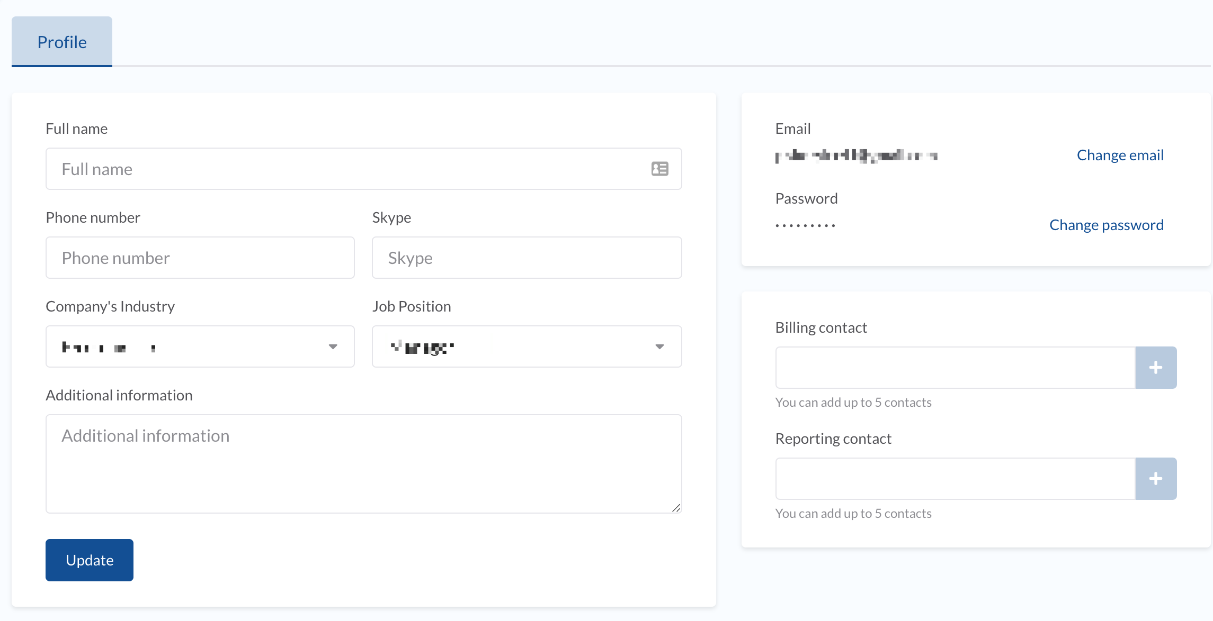Click the Job Position selected value
Viewport: 1213px width, 621px height.
coord(422,348)
